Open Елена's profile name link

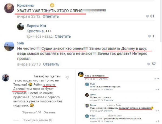pos(93,105)
